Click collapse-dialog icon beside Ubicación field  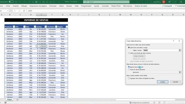(x=180, y=72)
